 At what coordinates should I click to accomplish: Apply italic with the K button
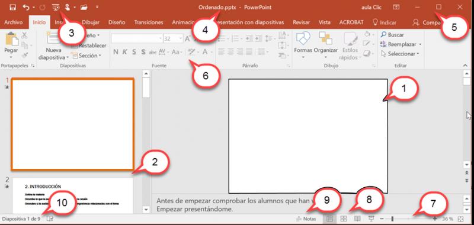tap(124, 52)
